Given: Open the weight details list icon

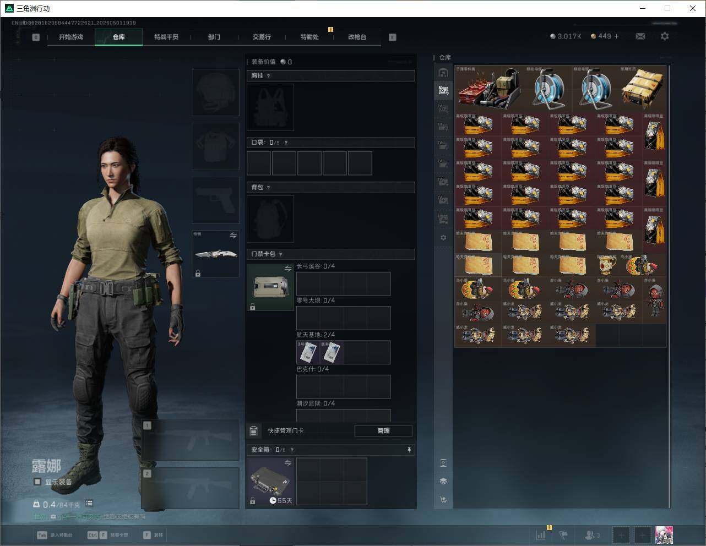Looking at the screenshot, I should click(x=89, y=504).
